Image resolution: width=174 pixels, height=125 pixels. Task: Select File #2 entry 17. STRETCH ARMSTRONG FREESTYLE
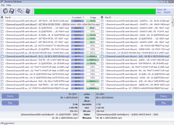(x=137, y=88)
